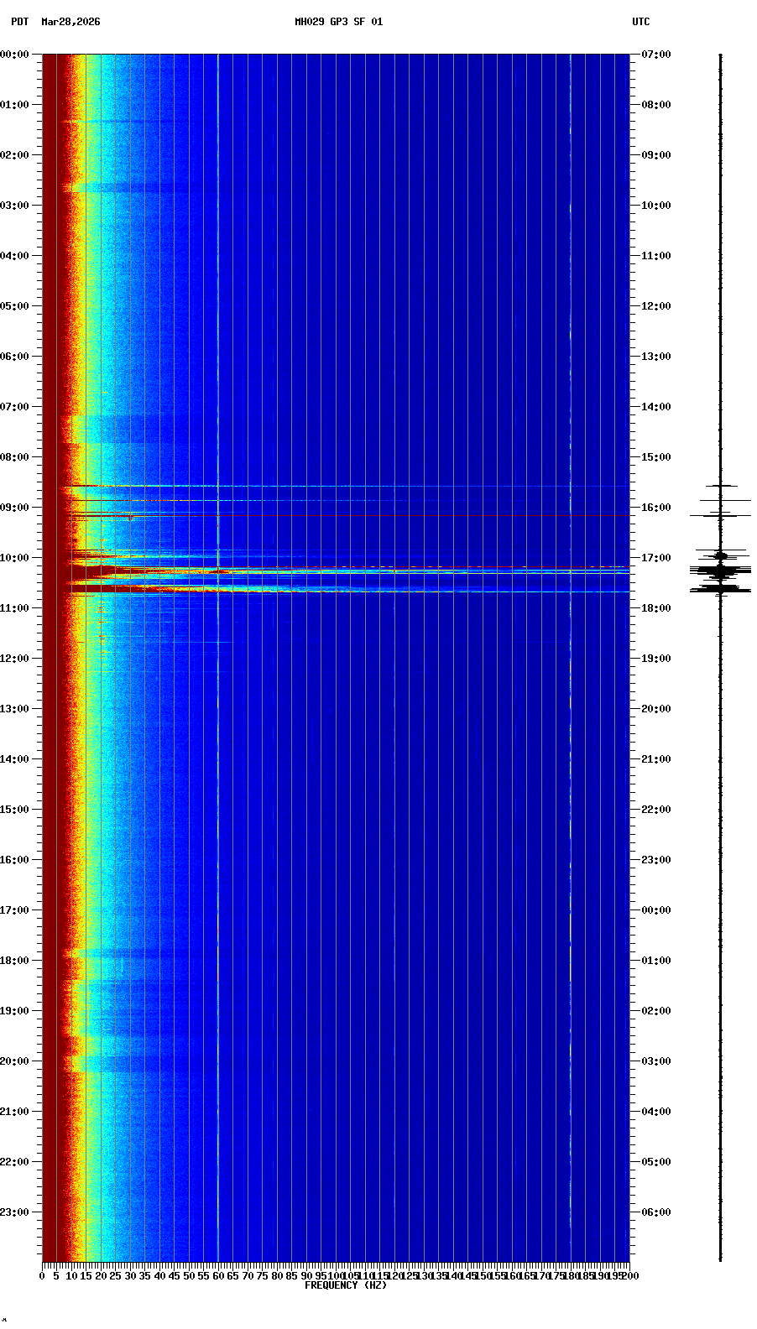Click the '18:00' PDT time label
The image size is (757, 1329).
(14, 961)
